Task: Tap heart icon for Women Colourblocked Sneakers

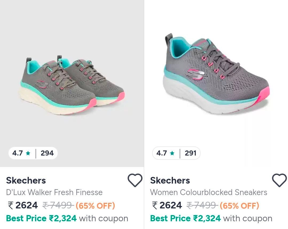Action: point(279,180)
